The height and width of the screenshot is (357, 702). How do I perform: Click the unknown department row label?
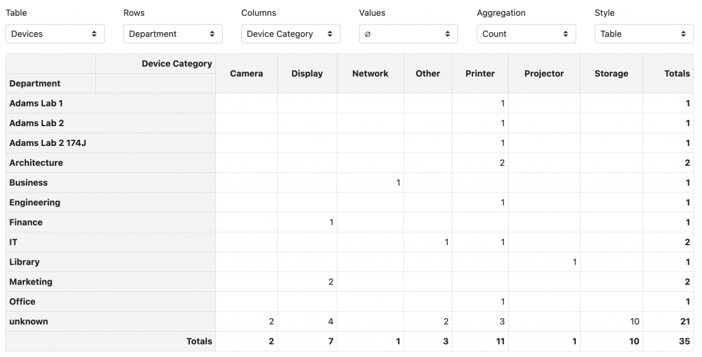click(29, 321)
